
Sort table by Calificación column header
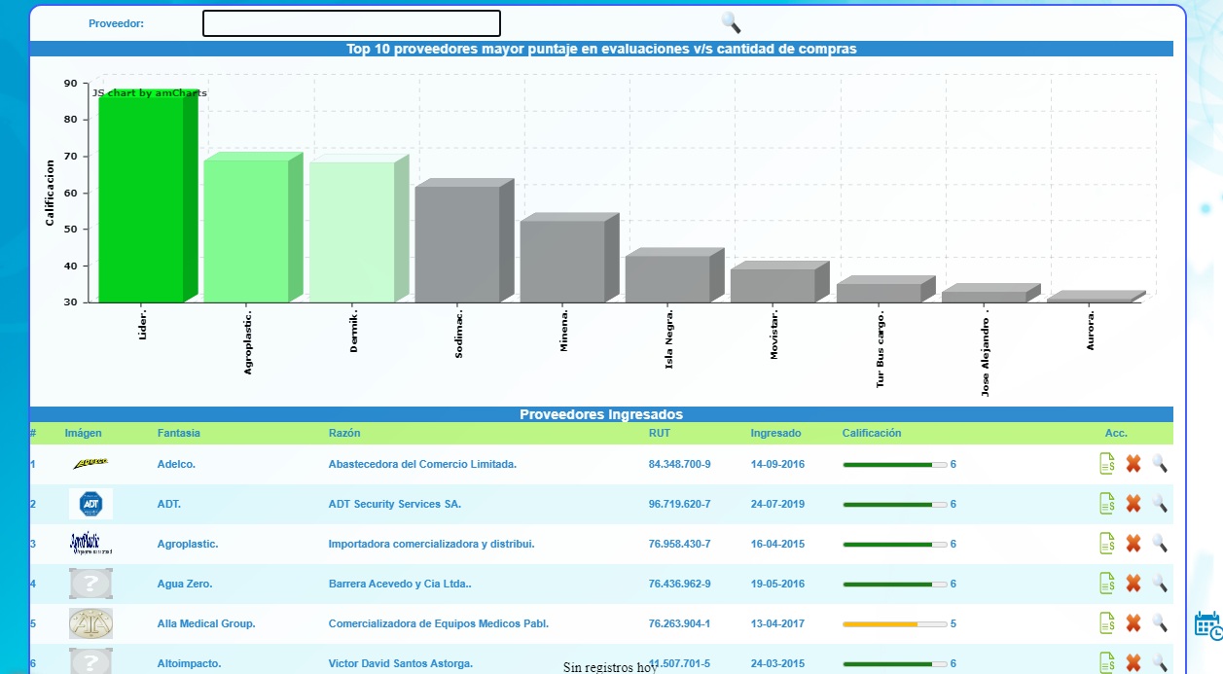point(871,433)
